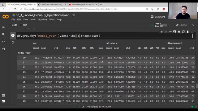Click row label 73
This screenshot has width=198, height=111.
24,72
